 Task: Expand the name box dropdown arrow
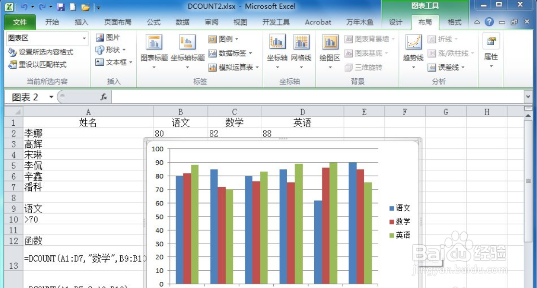(x=51, y=97)
